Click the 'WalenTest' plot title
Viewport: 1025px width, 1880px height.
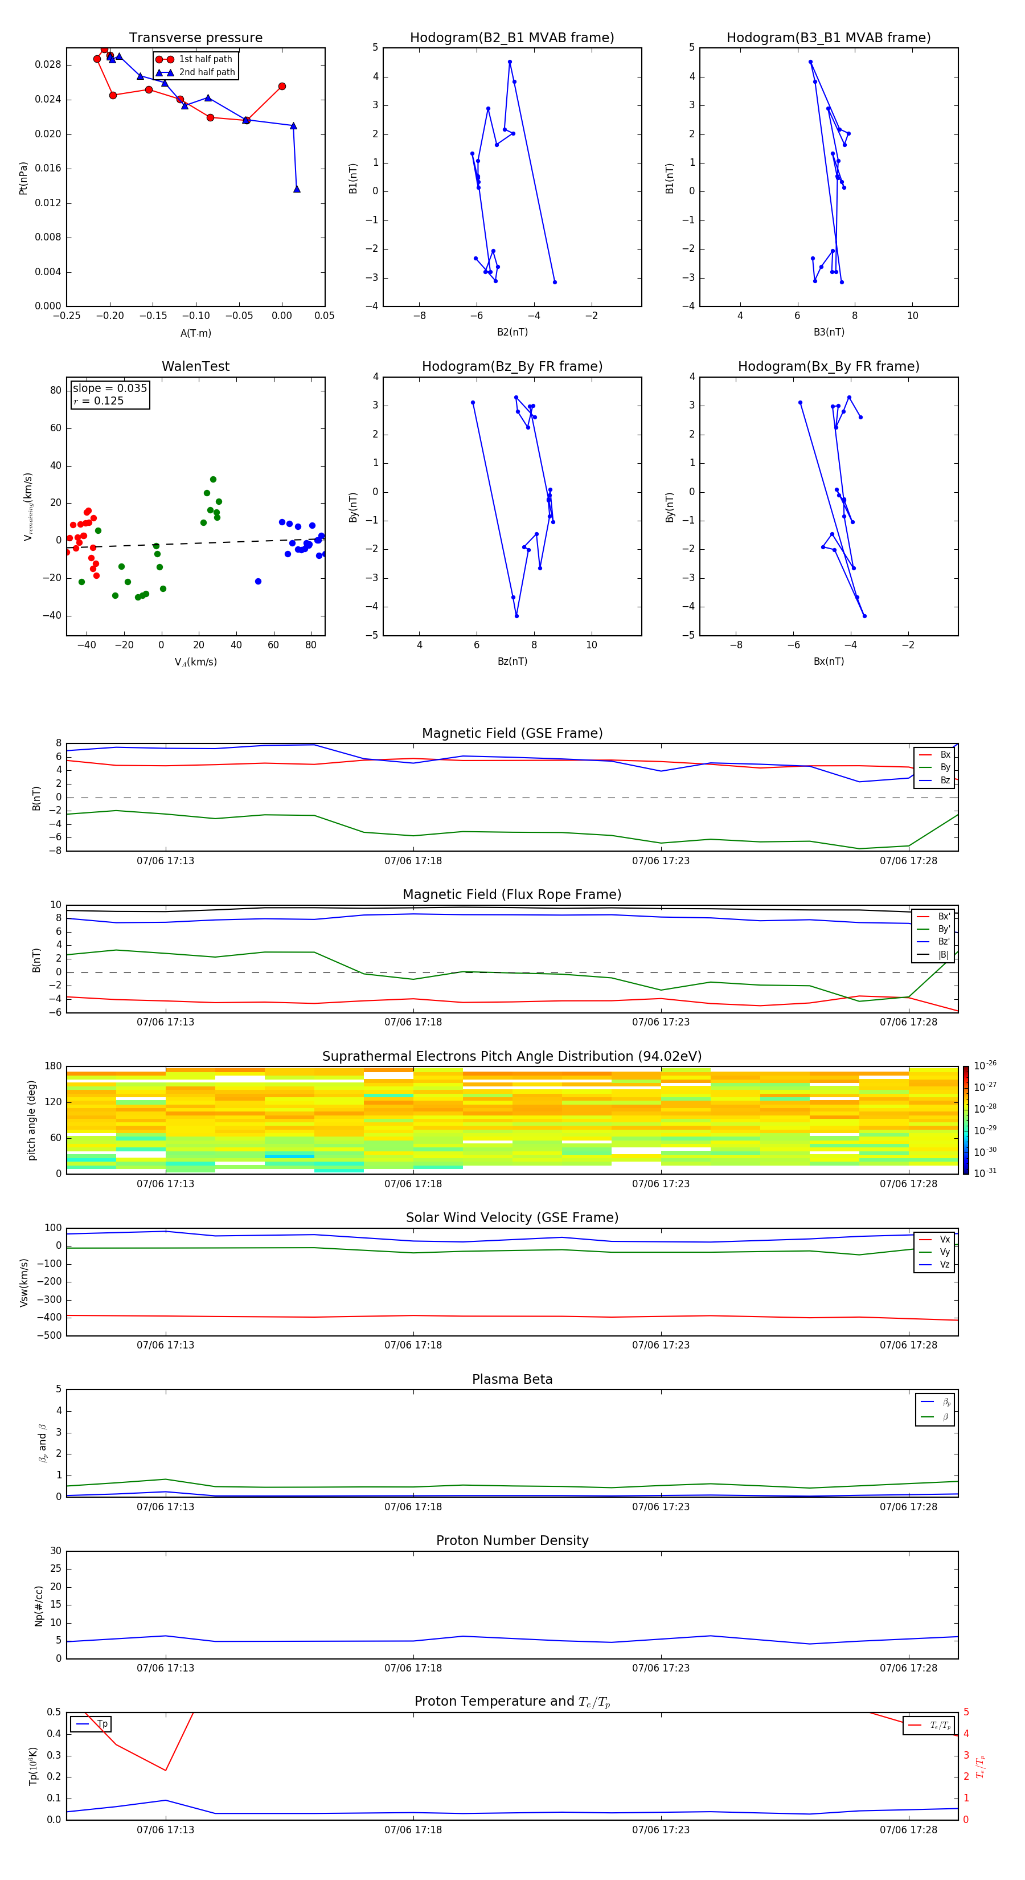[195, 366]
